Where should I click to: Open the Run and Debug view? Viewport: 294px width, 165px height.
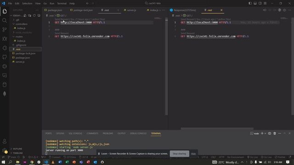5,38
